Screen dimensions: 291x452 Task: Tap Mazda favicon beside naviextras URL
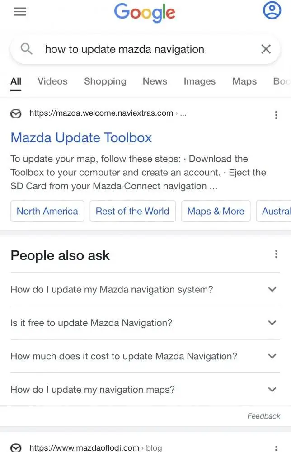tap(16, 113)
